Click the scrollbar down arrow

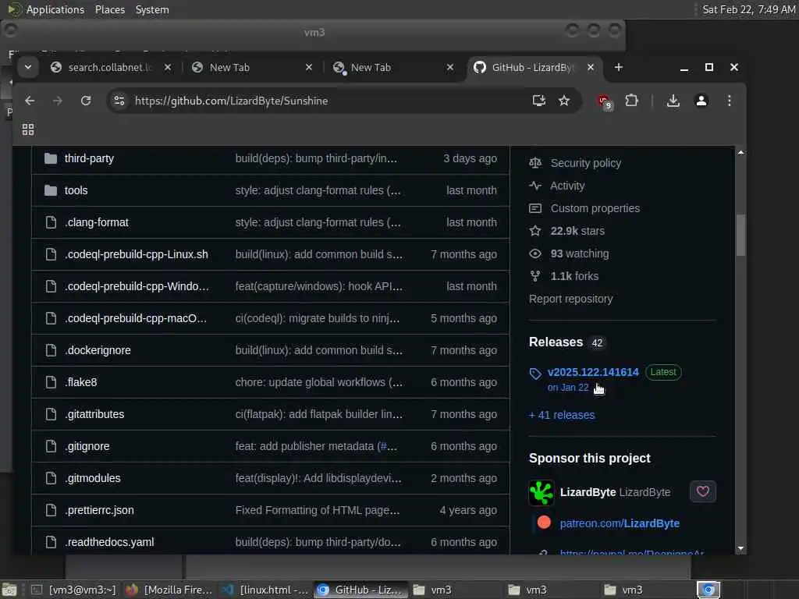[740, 548]
